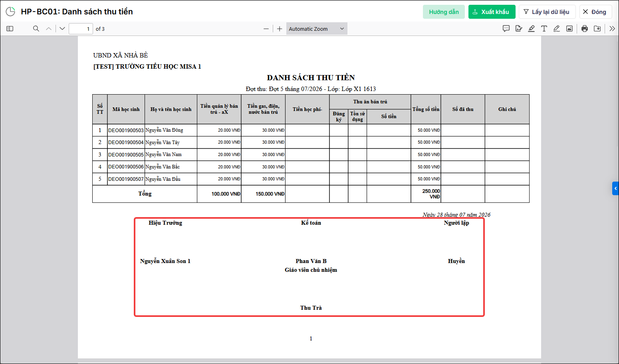Select the draw pencil tool

(x=557, y=29)
